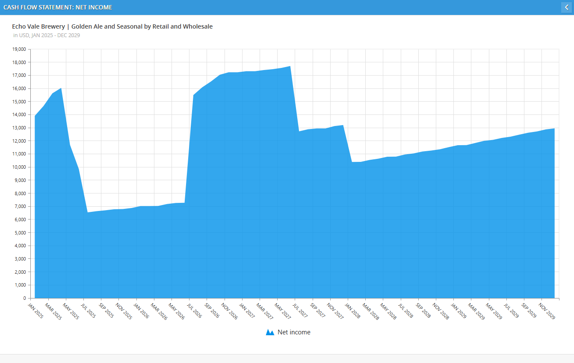Screen dimensions: 574x363
Task: Click the 19,000 y-axis label
Action: pyautogui.click(x=20, y=49)
